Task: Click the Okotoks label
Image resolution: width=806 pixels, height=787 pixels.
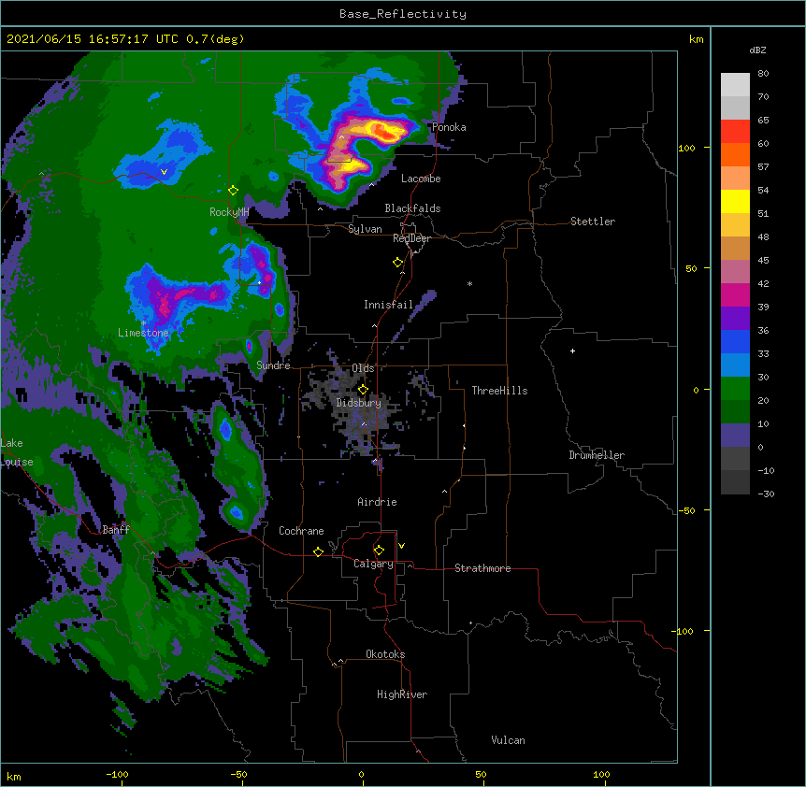Action: tap(385, 654)
